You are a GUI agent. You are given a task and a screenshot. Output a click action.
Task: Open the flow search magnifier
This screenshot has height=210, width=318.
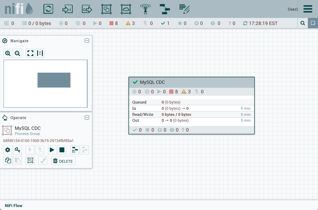pyautogui.click(x=303, y=23)
